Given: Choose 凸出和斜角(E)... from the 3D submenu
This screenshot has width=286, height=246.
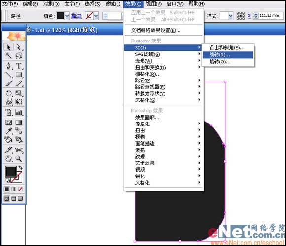Looking at the screenshot, I should pos(228,48).
